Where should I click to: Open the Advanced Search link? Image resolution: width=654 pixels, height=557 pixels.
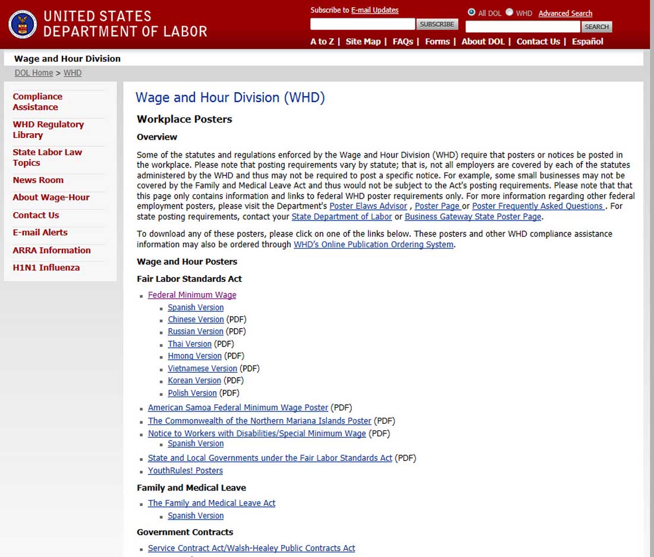coord(565,13)
